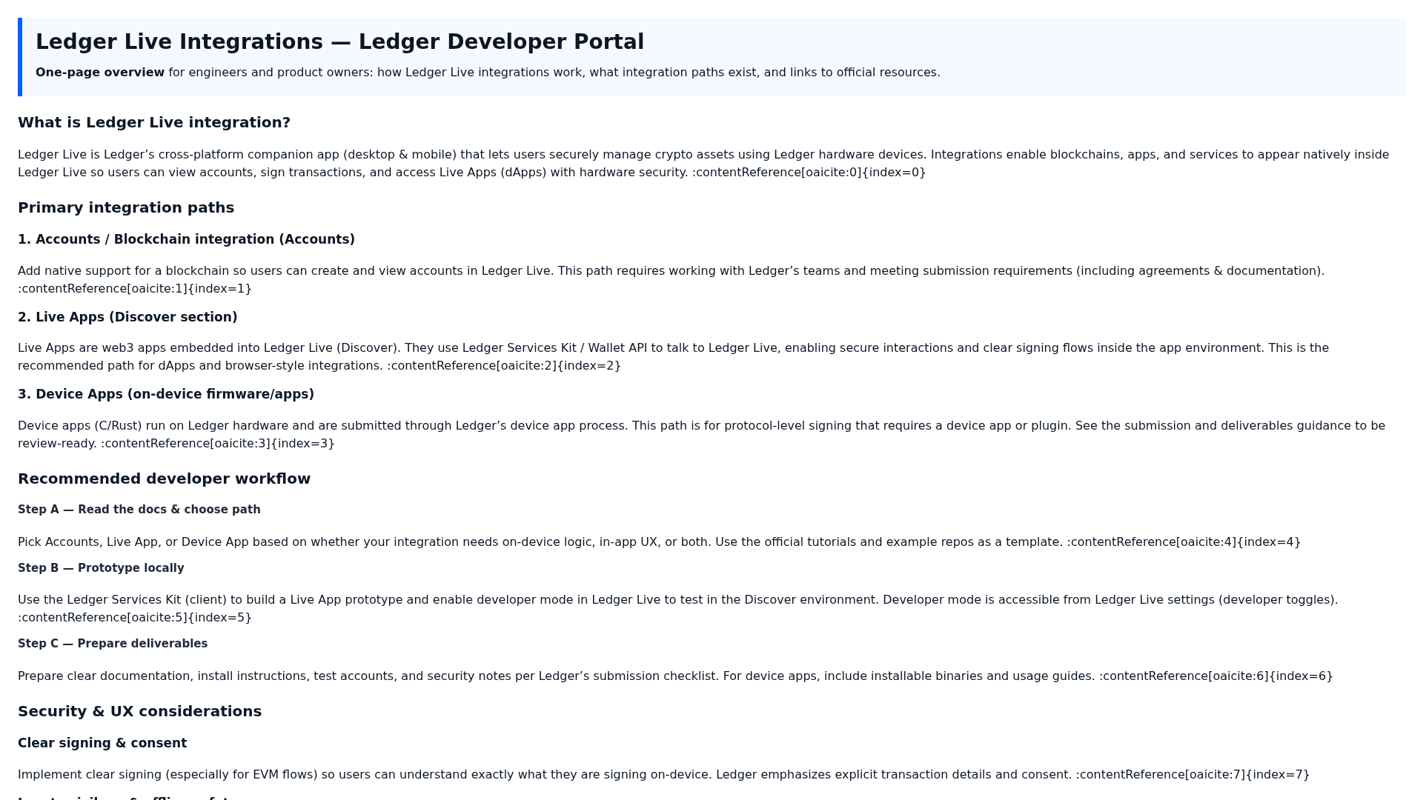The image size is (1423, 800).
Task: Click the subheading '1. Accounts / Blockchain integration (Accounts)'
Action: (x=186, y=239)
